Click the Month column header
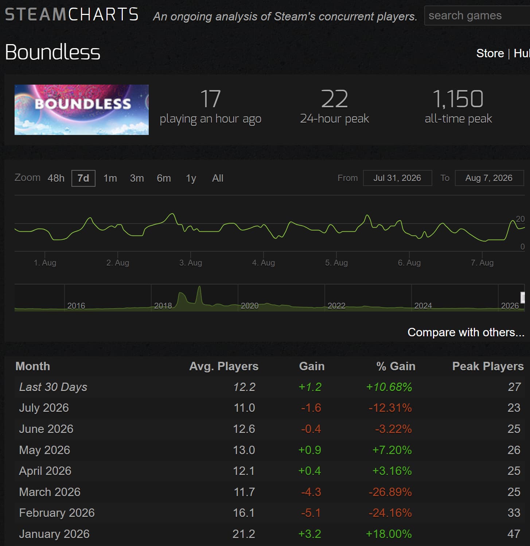Screen dimensions: 530x546 [x=33, y=366]
